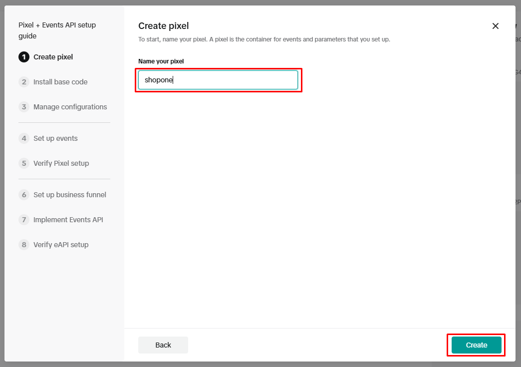Open Manage configurations step
The height and width of the screenshot is (367, 521).
(70, 107)
